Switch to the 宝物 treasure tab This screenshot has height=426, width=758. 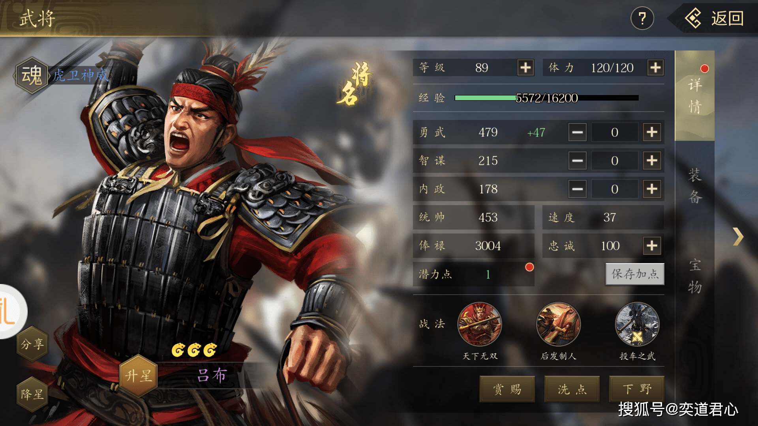coord(695,276)
